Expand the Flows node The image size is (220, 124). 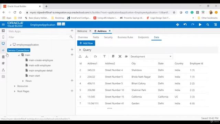tap(23, 81)
